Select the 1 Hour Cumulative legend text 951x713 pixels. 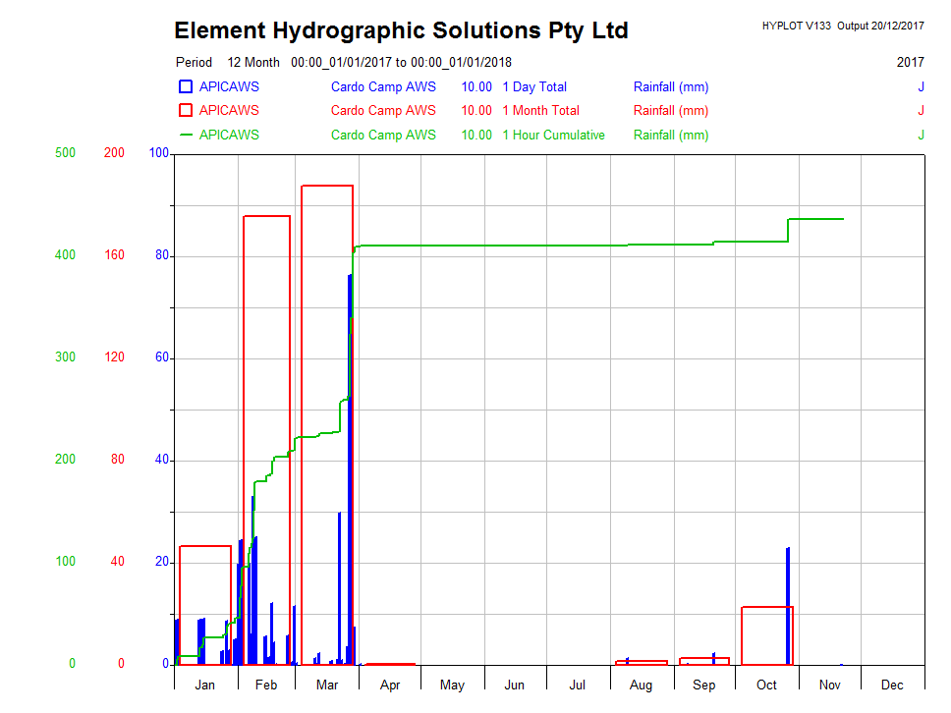pyautogui.click(x=553, y=135)
